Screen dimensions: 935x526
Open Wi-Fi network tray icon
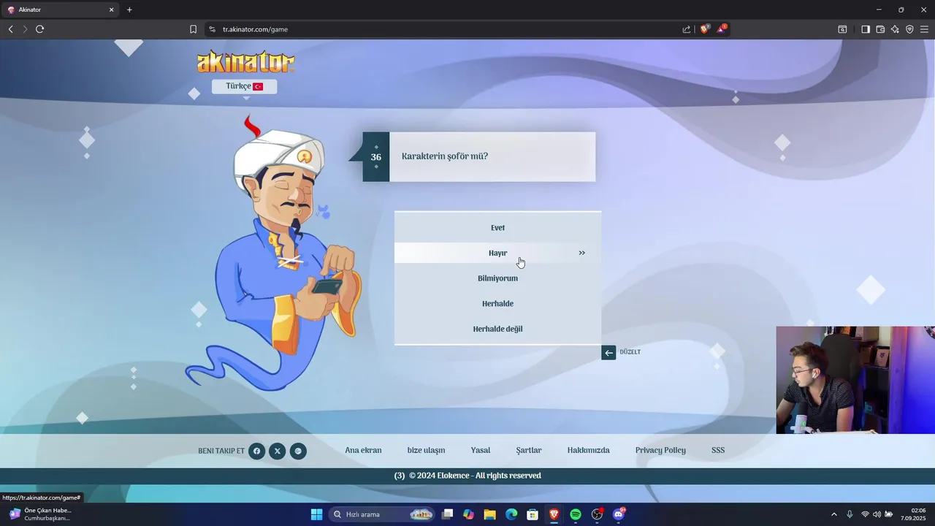point(865,514)
